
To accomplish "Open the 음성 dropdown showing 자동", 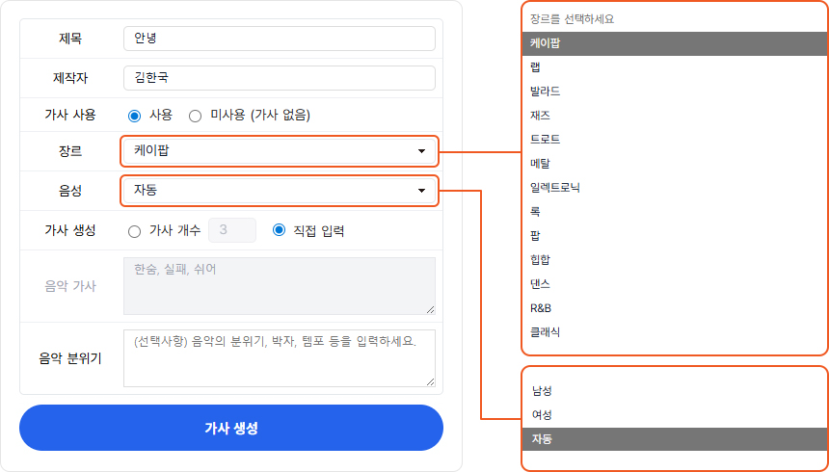I will pos(280,191).
